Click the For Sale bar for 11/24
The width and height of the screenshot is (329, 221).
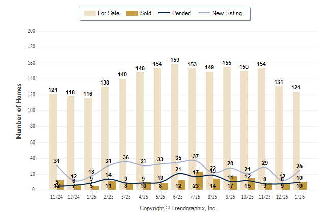53,141
